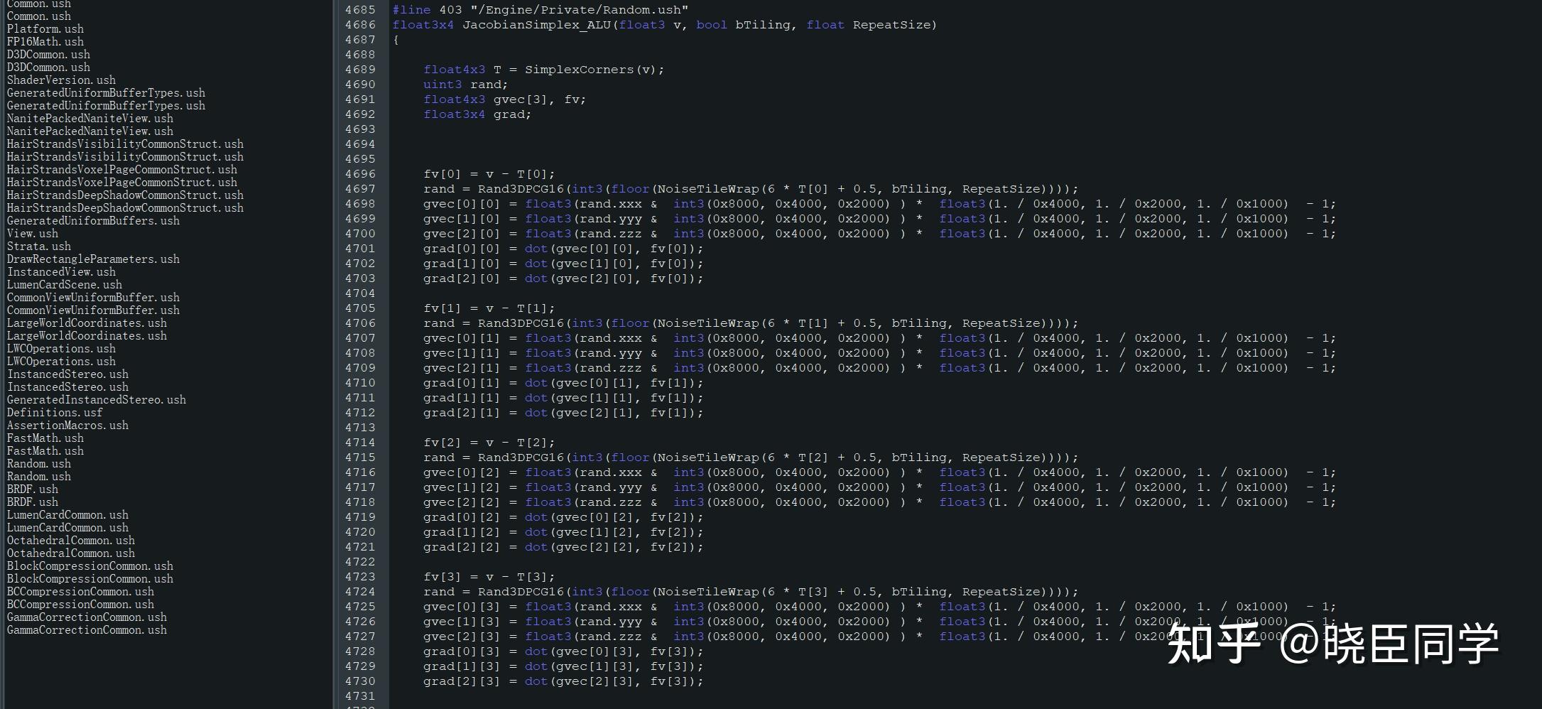Click the Rand3DPCG16 call using T[1]
The height and width of the screenshot is (709, 1542).
click(751, 323)
